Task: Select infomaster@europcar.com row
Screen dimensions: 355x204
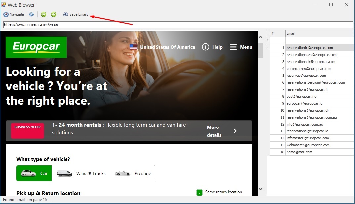Action: [312, 138]
